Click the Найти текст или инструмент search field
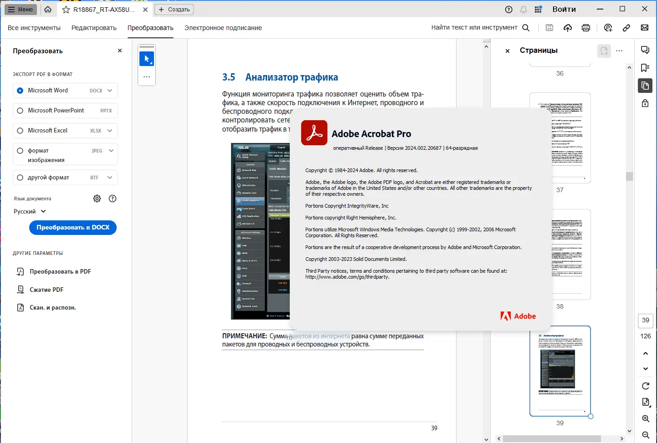The width and height of the screenshot is (657, 443). tap(474, 28)
